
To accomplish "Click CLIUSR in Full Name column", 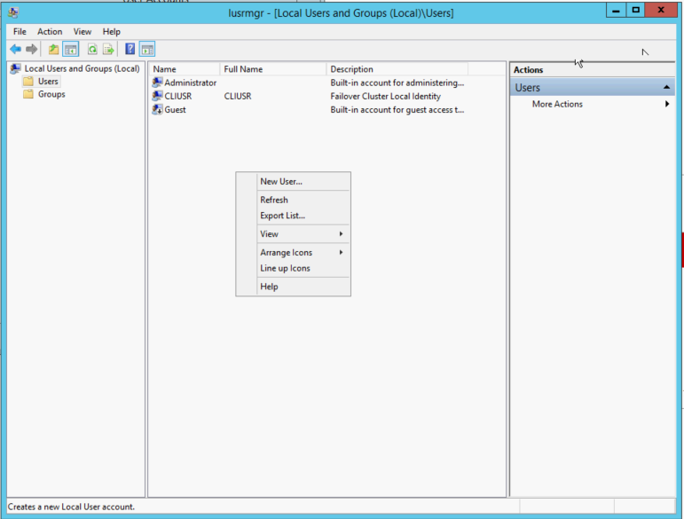I will tap(237, 96).
